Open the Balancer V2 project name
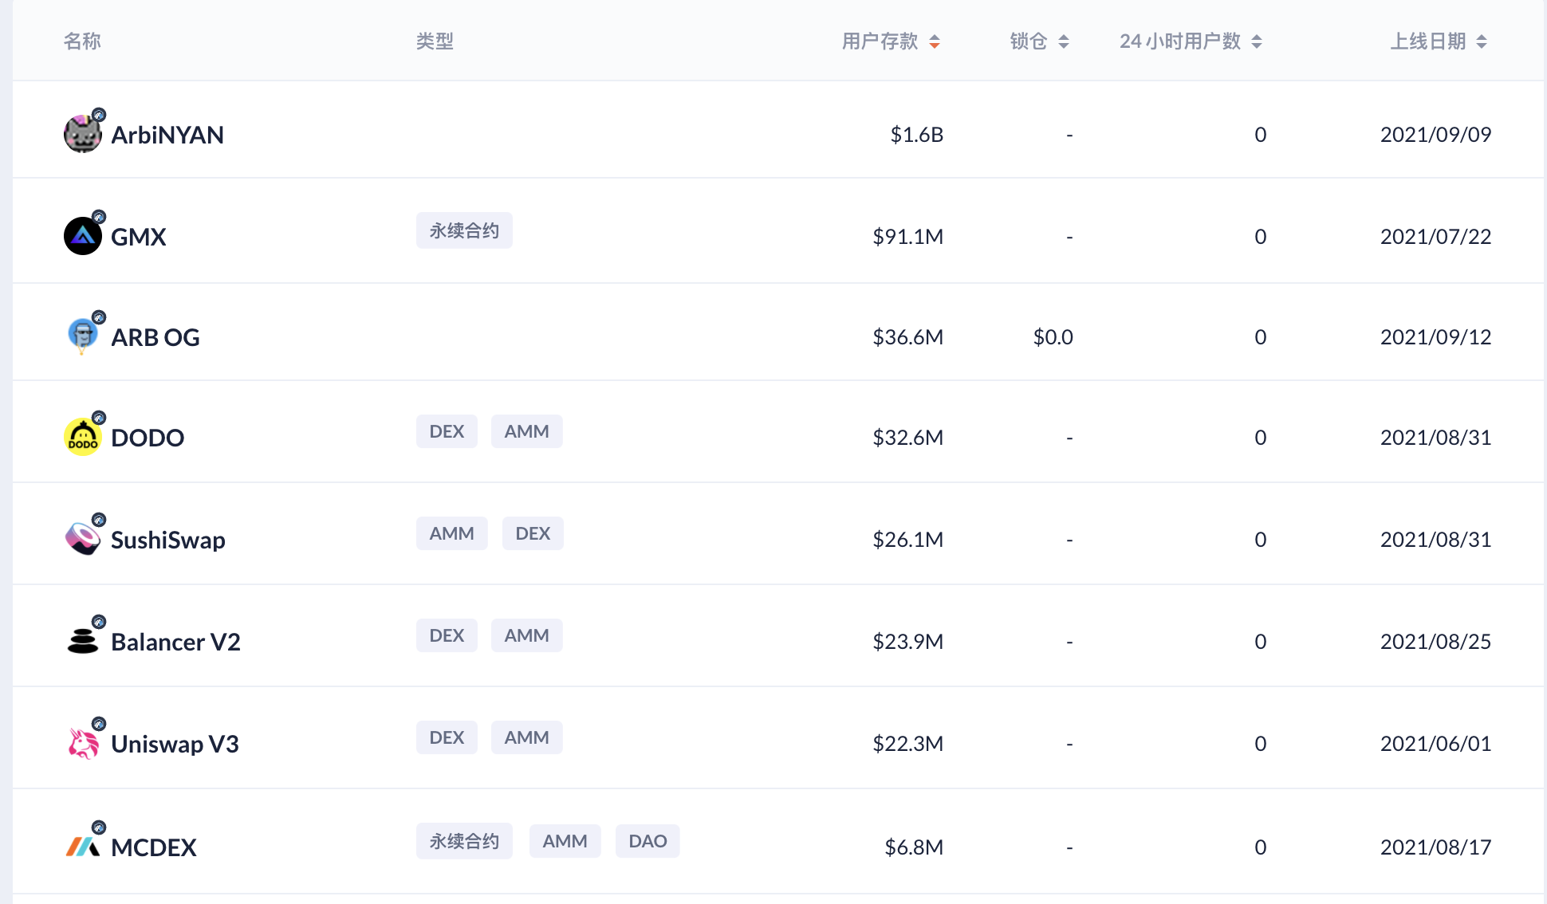 (x=175, y=642)
